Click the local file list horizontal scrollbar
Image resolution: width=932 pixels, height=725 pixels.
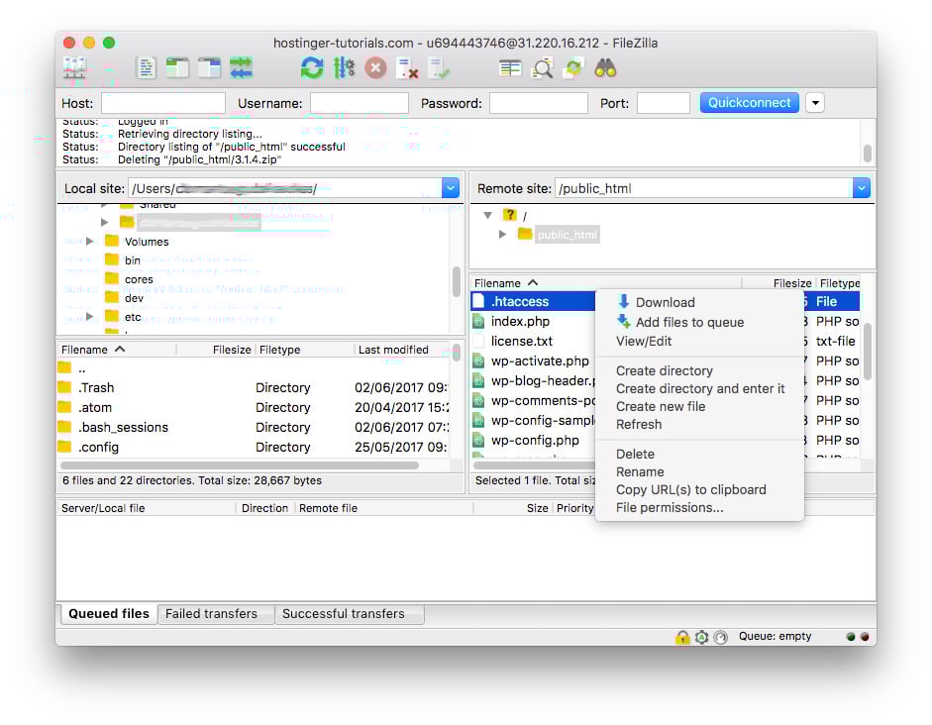pyautogui.click(x=240, y=466)
